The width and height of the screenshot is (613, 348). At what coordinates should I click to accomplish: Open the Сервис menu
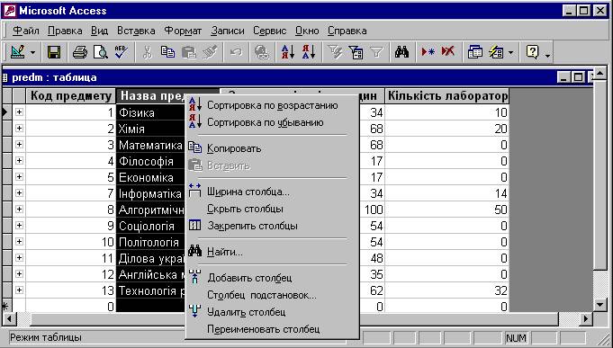(270, 31)
